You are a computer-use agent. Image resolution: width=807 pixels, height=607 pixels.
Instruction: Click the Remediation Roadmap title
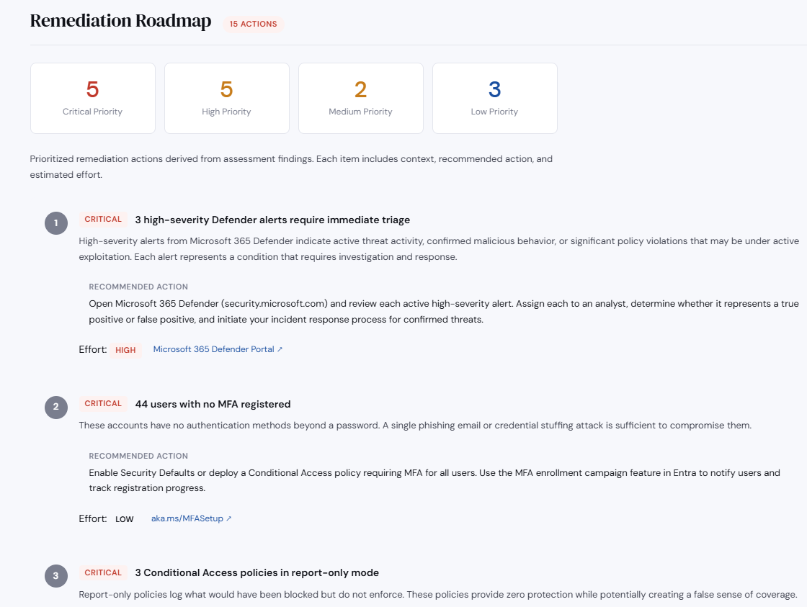(120, 21)
